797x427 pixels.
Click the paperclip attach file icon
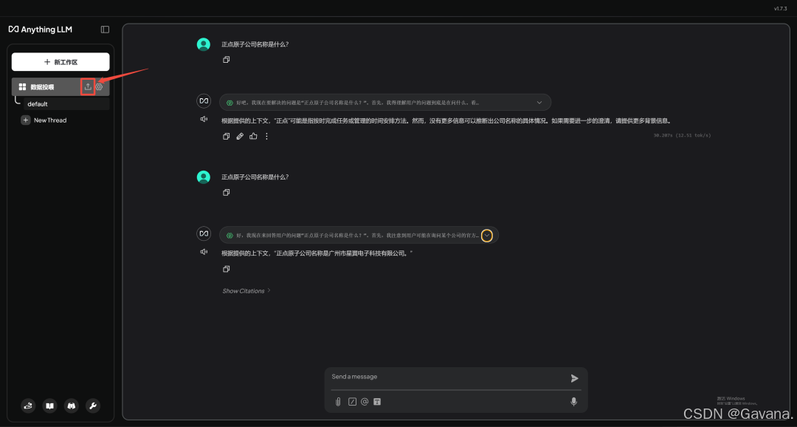click(338, 402)
